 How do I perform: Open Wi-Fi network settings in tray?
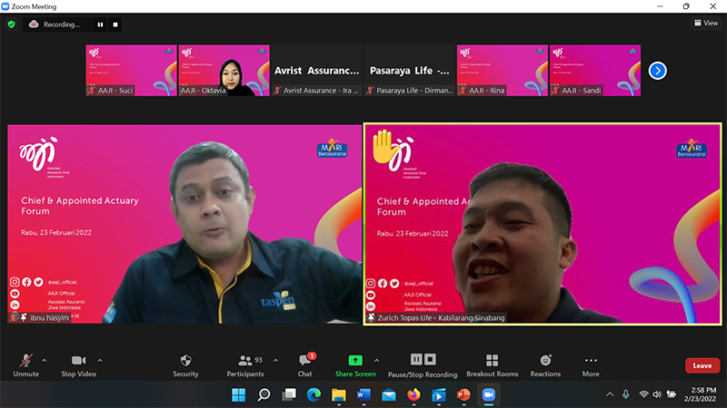[643, 394]
